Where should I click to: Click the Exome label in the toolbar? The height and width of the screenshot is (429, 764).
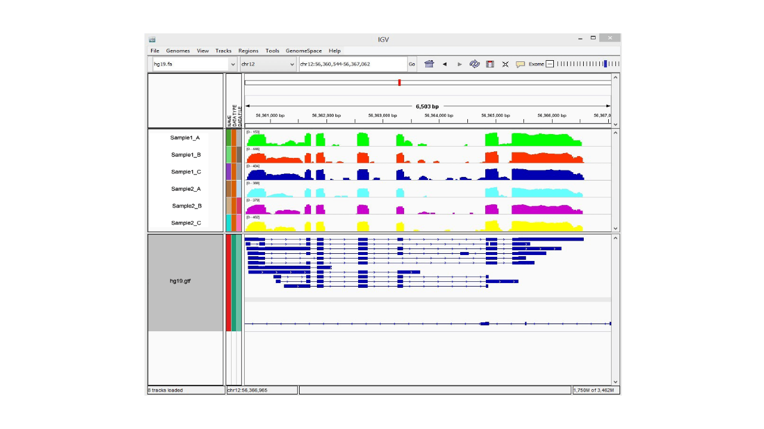point(536,64)
